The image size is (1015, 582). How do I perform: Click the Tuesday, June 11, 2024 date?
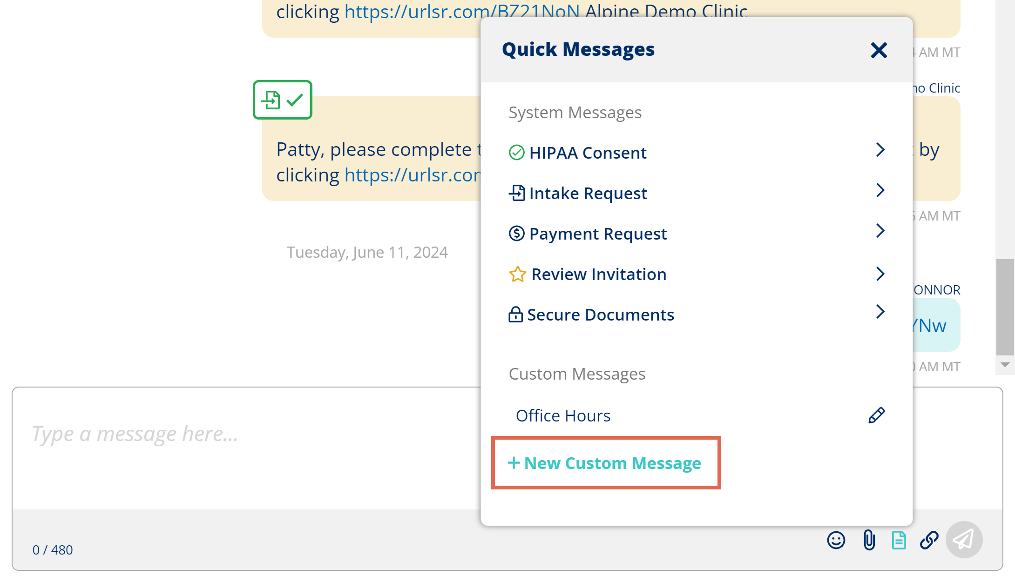(x=367, y=252)
